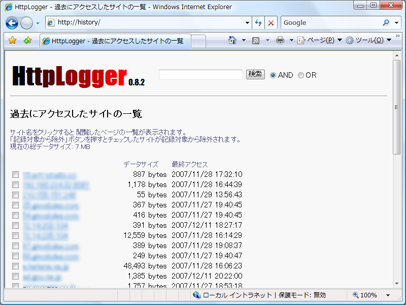The image size is (406, 305).
Task: Focus the Google search box
Action: [x=331, y=23]
